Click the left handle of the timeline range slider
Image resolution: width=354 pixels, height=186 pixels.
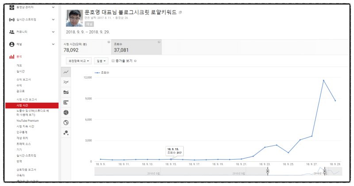pos(268,171)
